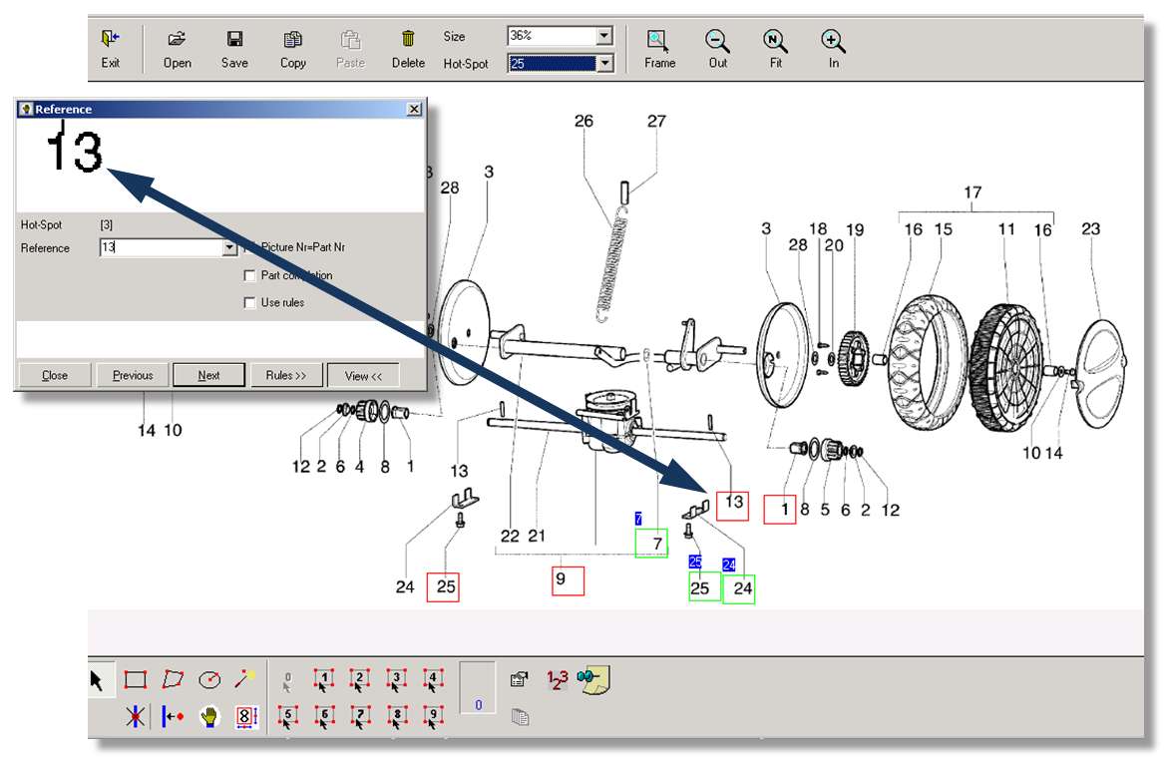
Task: Click the green hot-spot box labeled 7
Action: [x=651, y=544]
